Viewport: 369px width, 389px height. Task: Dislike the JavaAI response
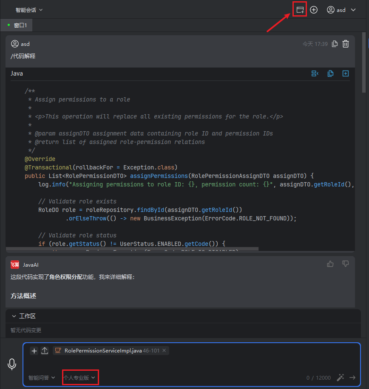click(346, 264)
